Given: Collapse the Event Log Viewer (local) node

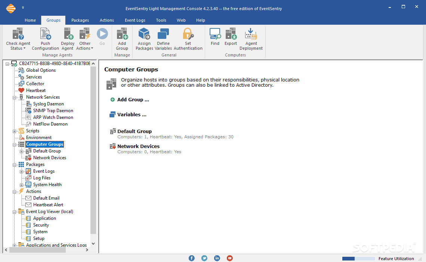Looking at the screenshot, I should tap(15, 212).
